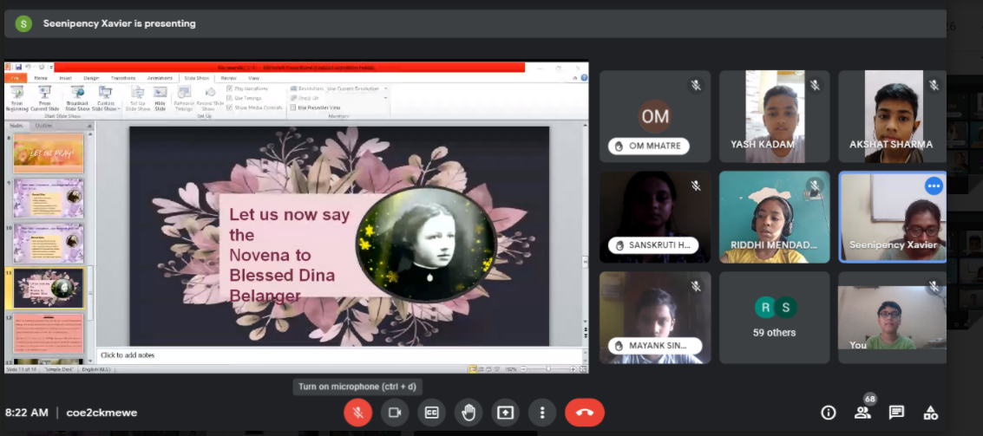The width and height of the screenshot is (983, 436).
Task: Click the Present now screen share icon
Action: 505,413
